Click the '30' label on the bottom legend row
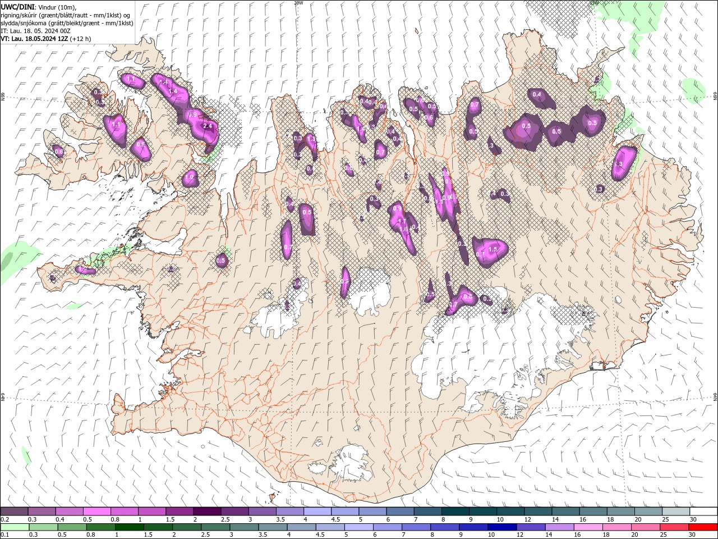 (693, 535)
